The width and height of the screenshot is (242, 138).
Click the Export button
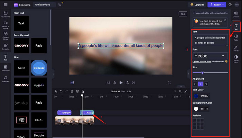pyautogui.click(x=217, y=4)
